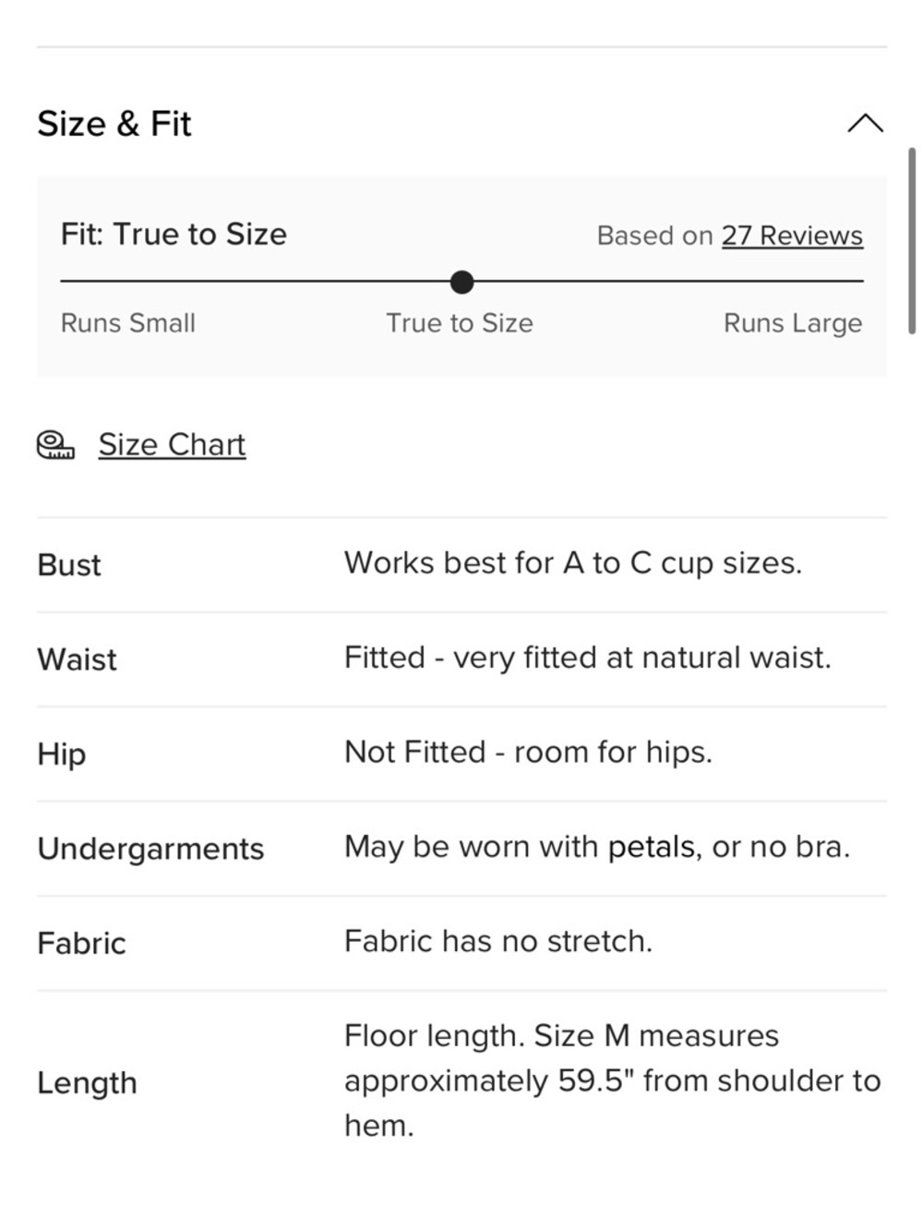Image resolution: width=923 pixels, height=1231 pixels.
Task: Select the Hip row label
Action: point(62,754)
